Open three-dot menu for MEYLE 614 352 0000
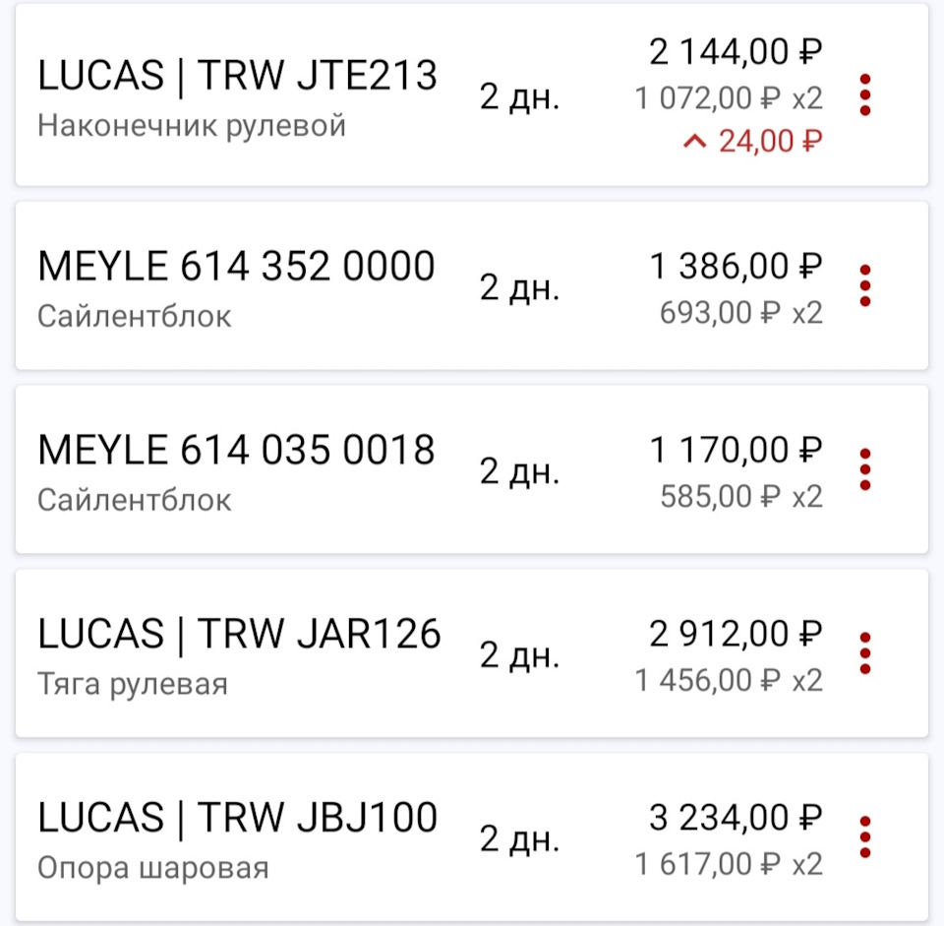 pyautogui.click(x=865, y=285)
